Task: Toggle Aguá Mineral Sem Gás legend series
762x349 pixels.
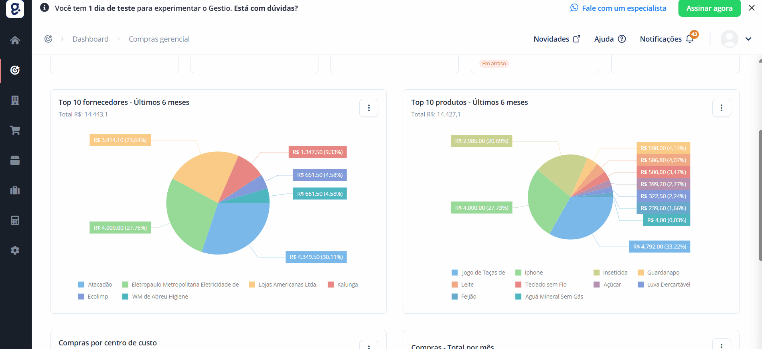Action: (x=549, y=297)
